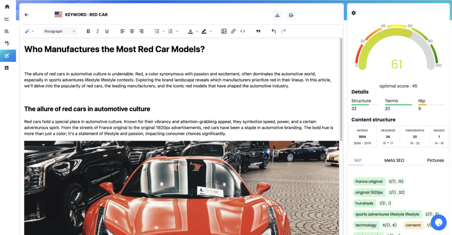Insert a blockquote with the quote icon
This screenshot has width=452, height=235.
[258, 31]
